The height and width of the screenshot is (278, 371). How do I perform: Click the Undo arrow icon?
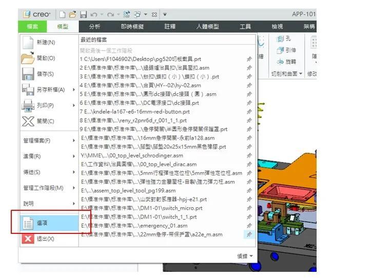pos(94,15)
